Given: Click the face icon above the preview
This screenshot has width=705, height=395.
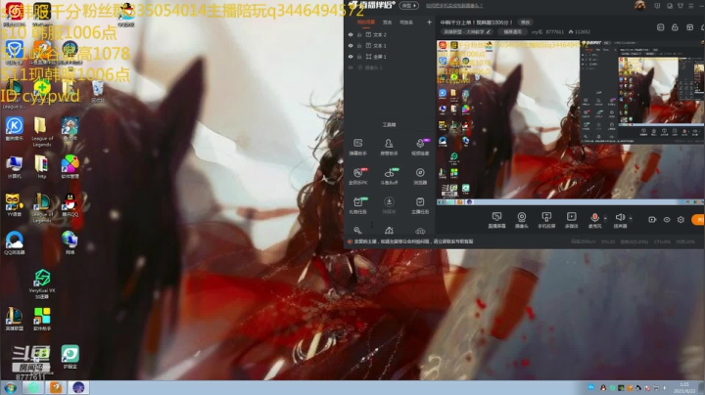Looking at the screenshot, I should (x=661, y=27).
